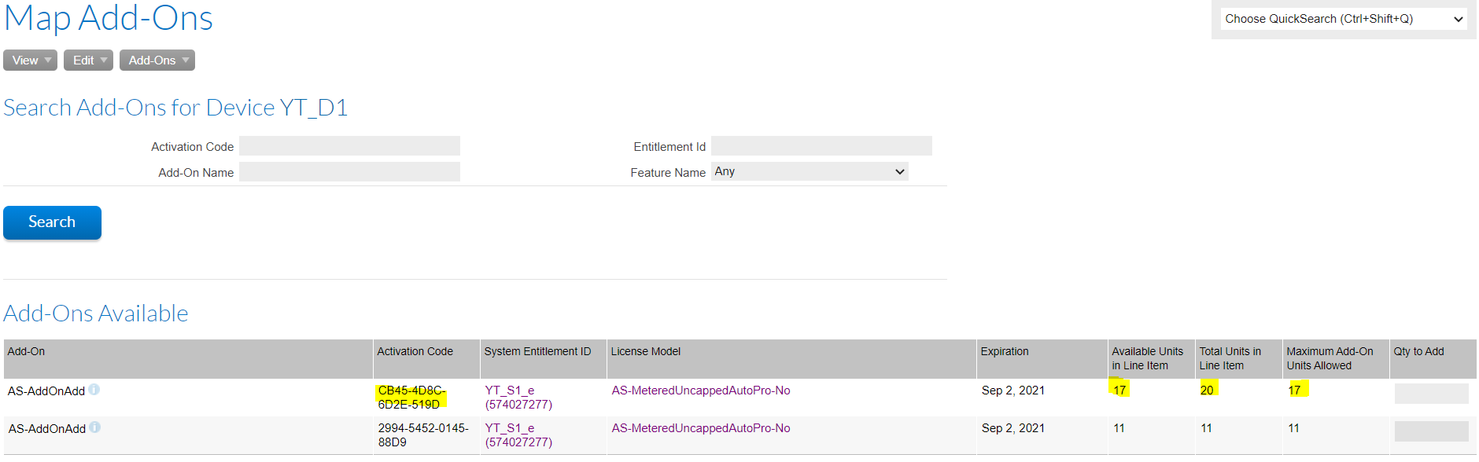
Task: Open the View dropdown menu
Action: 30,60
